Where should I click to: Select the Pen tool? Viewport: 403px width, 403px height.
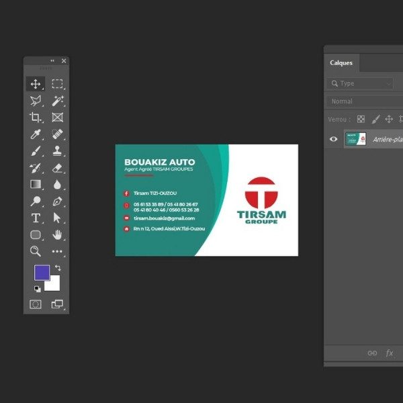57,201
